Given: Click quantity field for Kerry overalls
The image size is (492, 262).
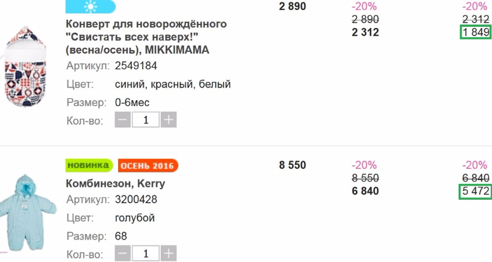Looking at the screenshot, I should pos(146,254).
